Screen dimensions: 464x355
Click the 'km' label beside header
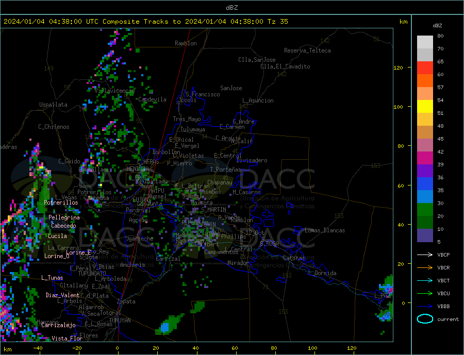(403, 22)
